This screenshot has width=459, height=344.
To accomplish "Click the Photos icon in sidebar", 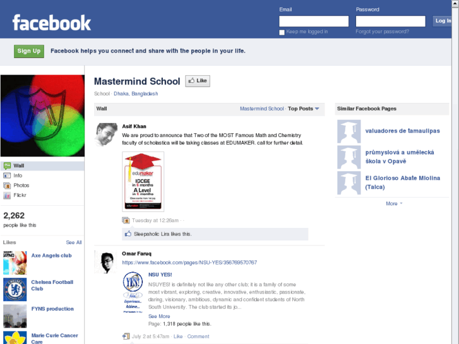I will (7, 186).
